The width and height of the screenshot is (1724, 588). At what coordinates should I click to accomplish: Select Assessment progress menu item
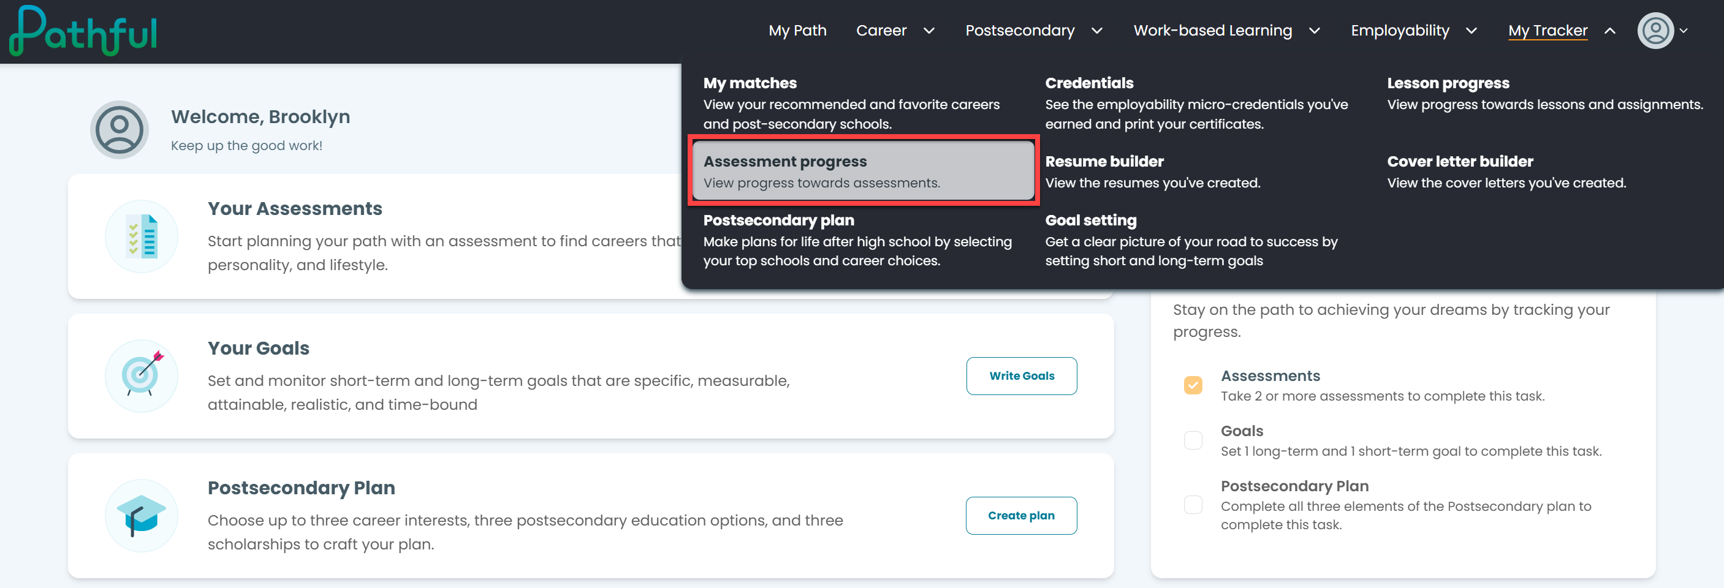pyautogui.click(x=864, y=170)
